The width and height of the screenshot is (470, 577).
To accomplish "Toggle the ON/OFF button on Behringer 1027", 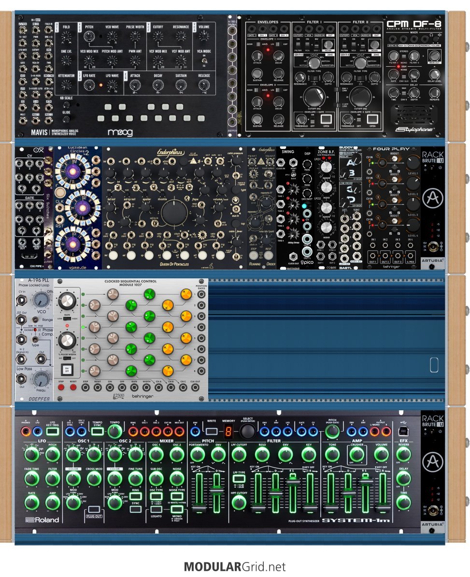I will [67, 369].
